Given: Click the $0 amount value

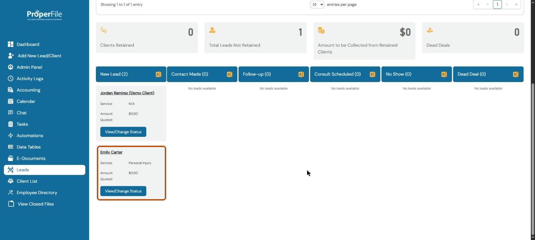Looking at the screenshot, I should (405, 32).
